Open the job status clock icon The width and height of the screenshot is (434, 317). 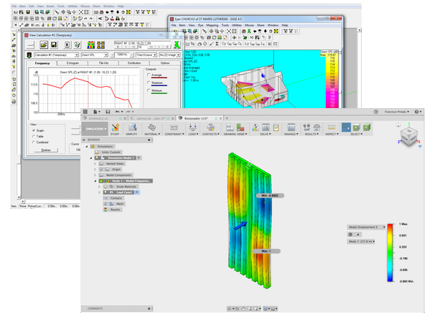click(376, 112)
